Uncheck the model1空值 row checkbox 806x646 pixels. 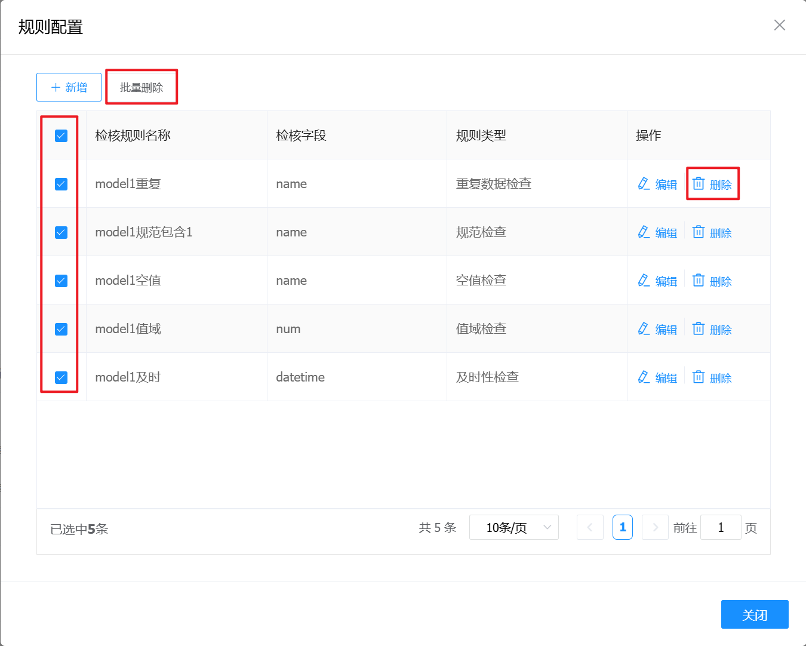61,281
